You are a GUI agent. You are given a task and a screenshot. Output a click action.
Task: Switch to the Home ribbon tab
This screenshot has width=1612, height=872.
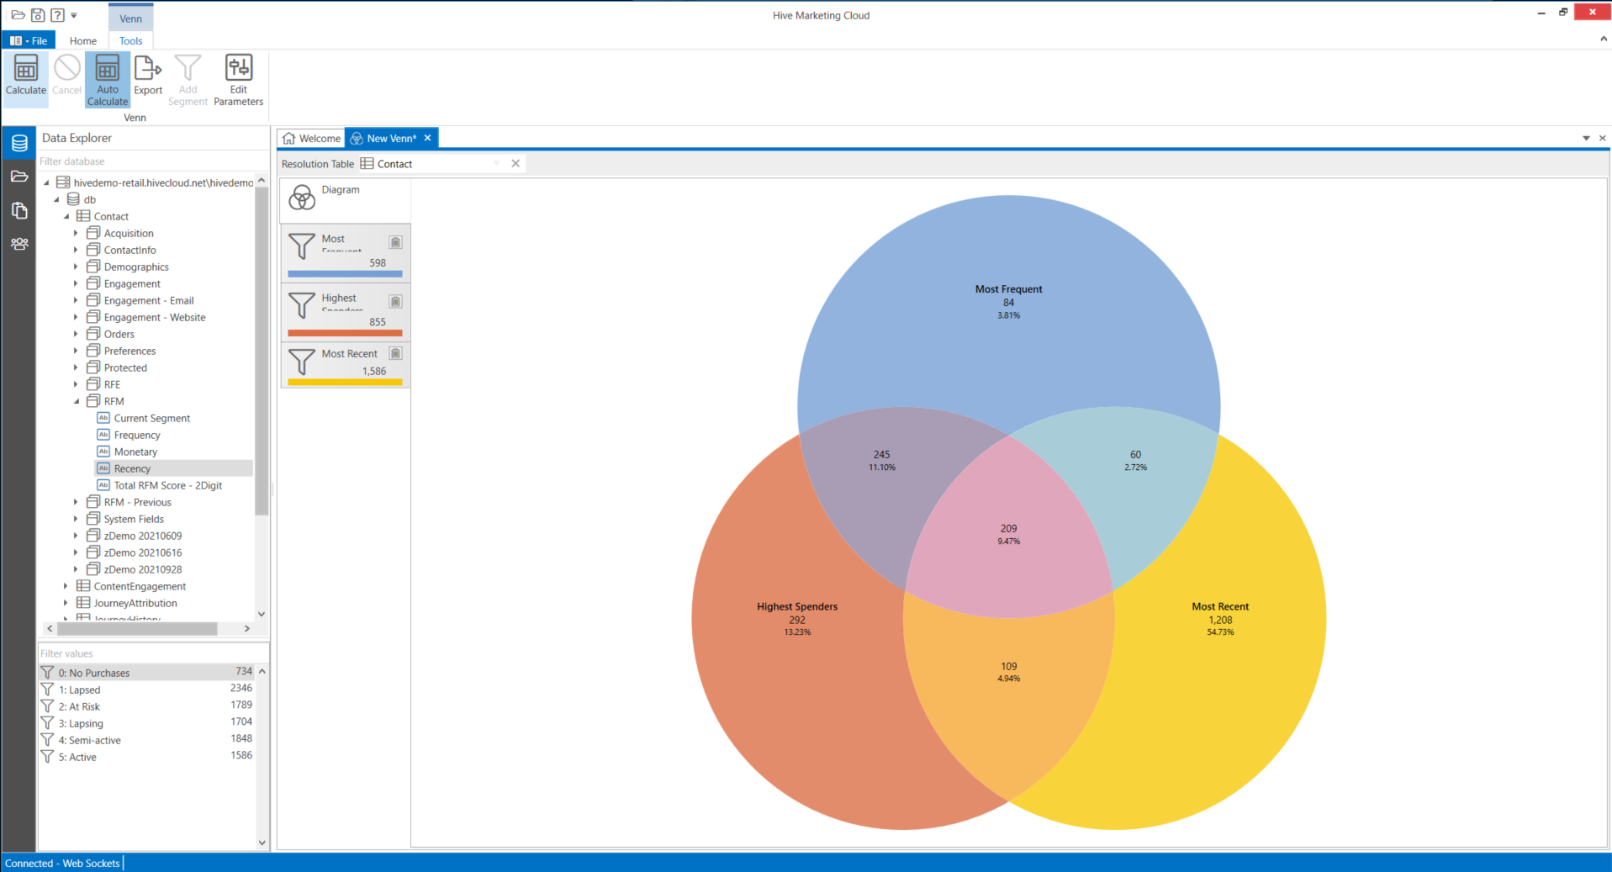83,40
